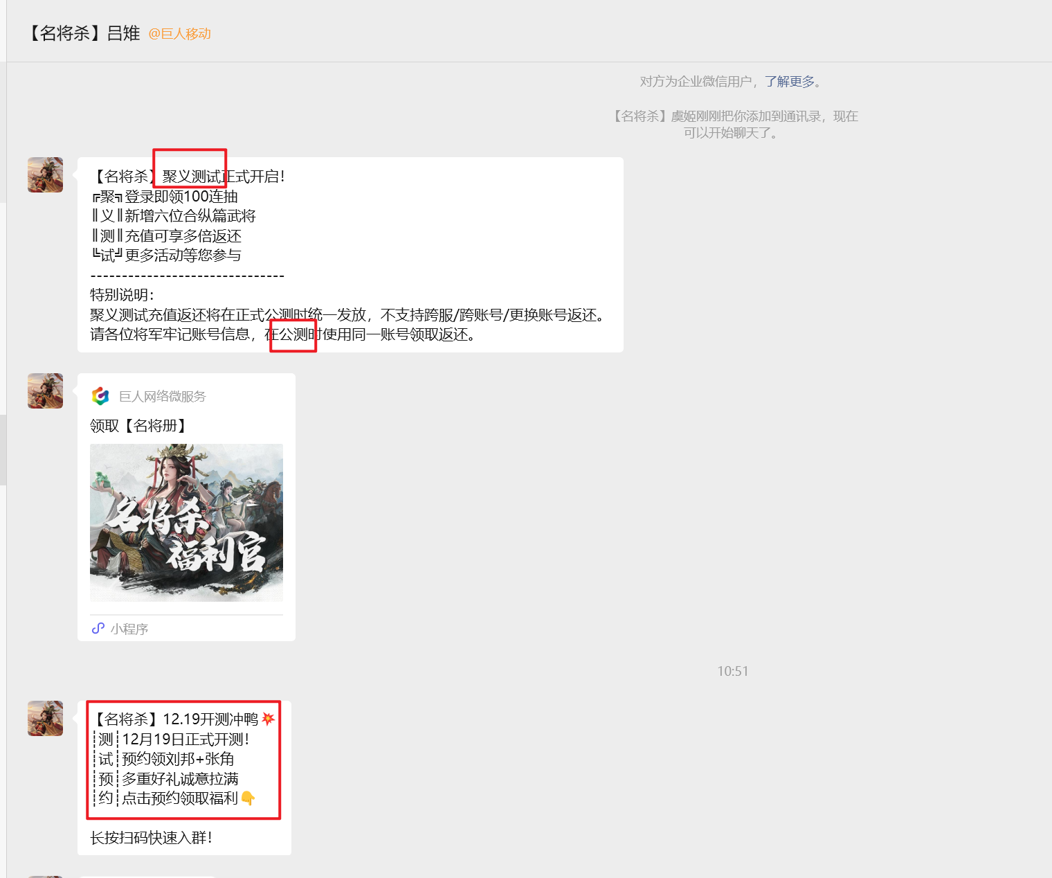Click the avatar beside the 12.19开测冲鸭 message
1052x878 pixels.
(x=45, y=718)
